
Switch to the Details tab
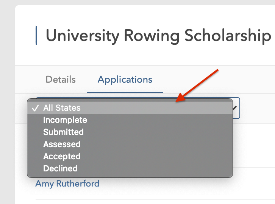tap(61, 80)
